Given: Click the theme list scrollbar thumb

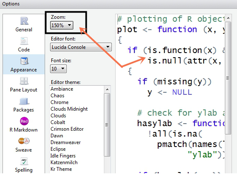Looking at the screenshot, I should point(107,125).
